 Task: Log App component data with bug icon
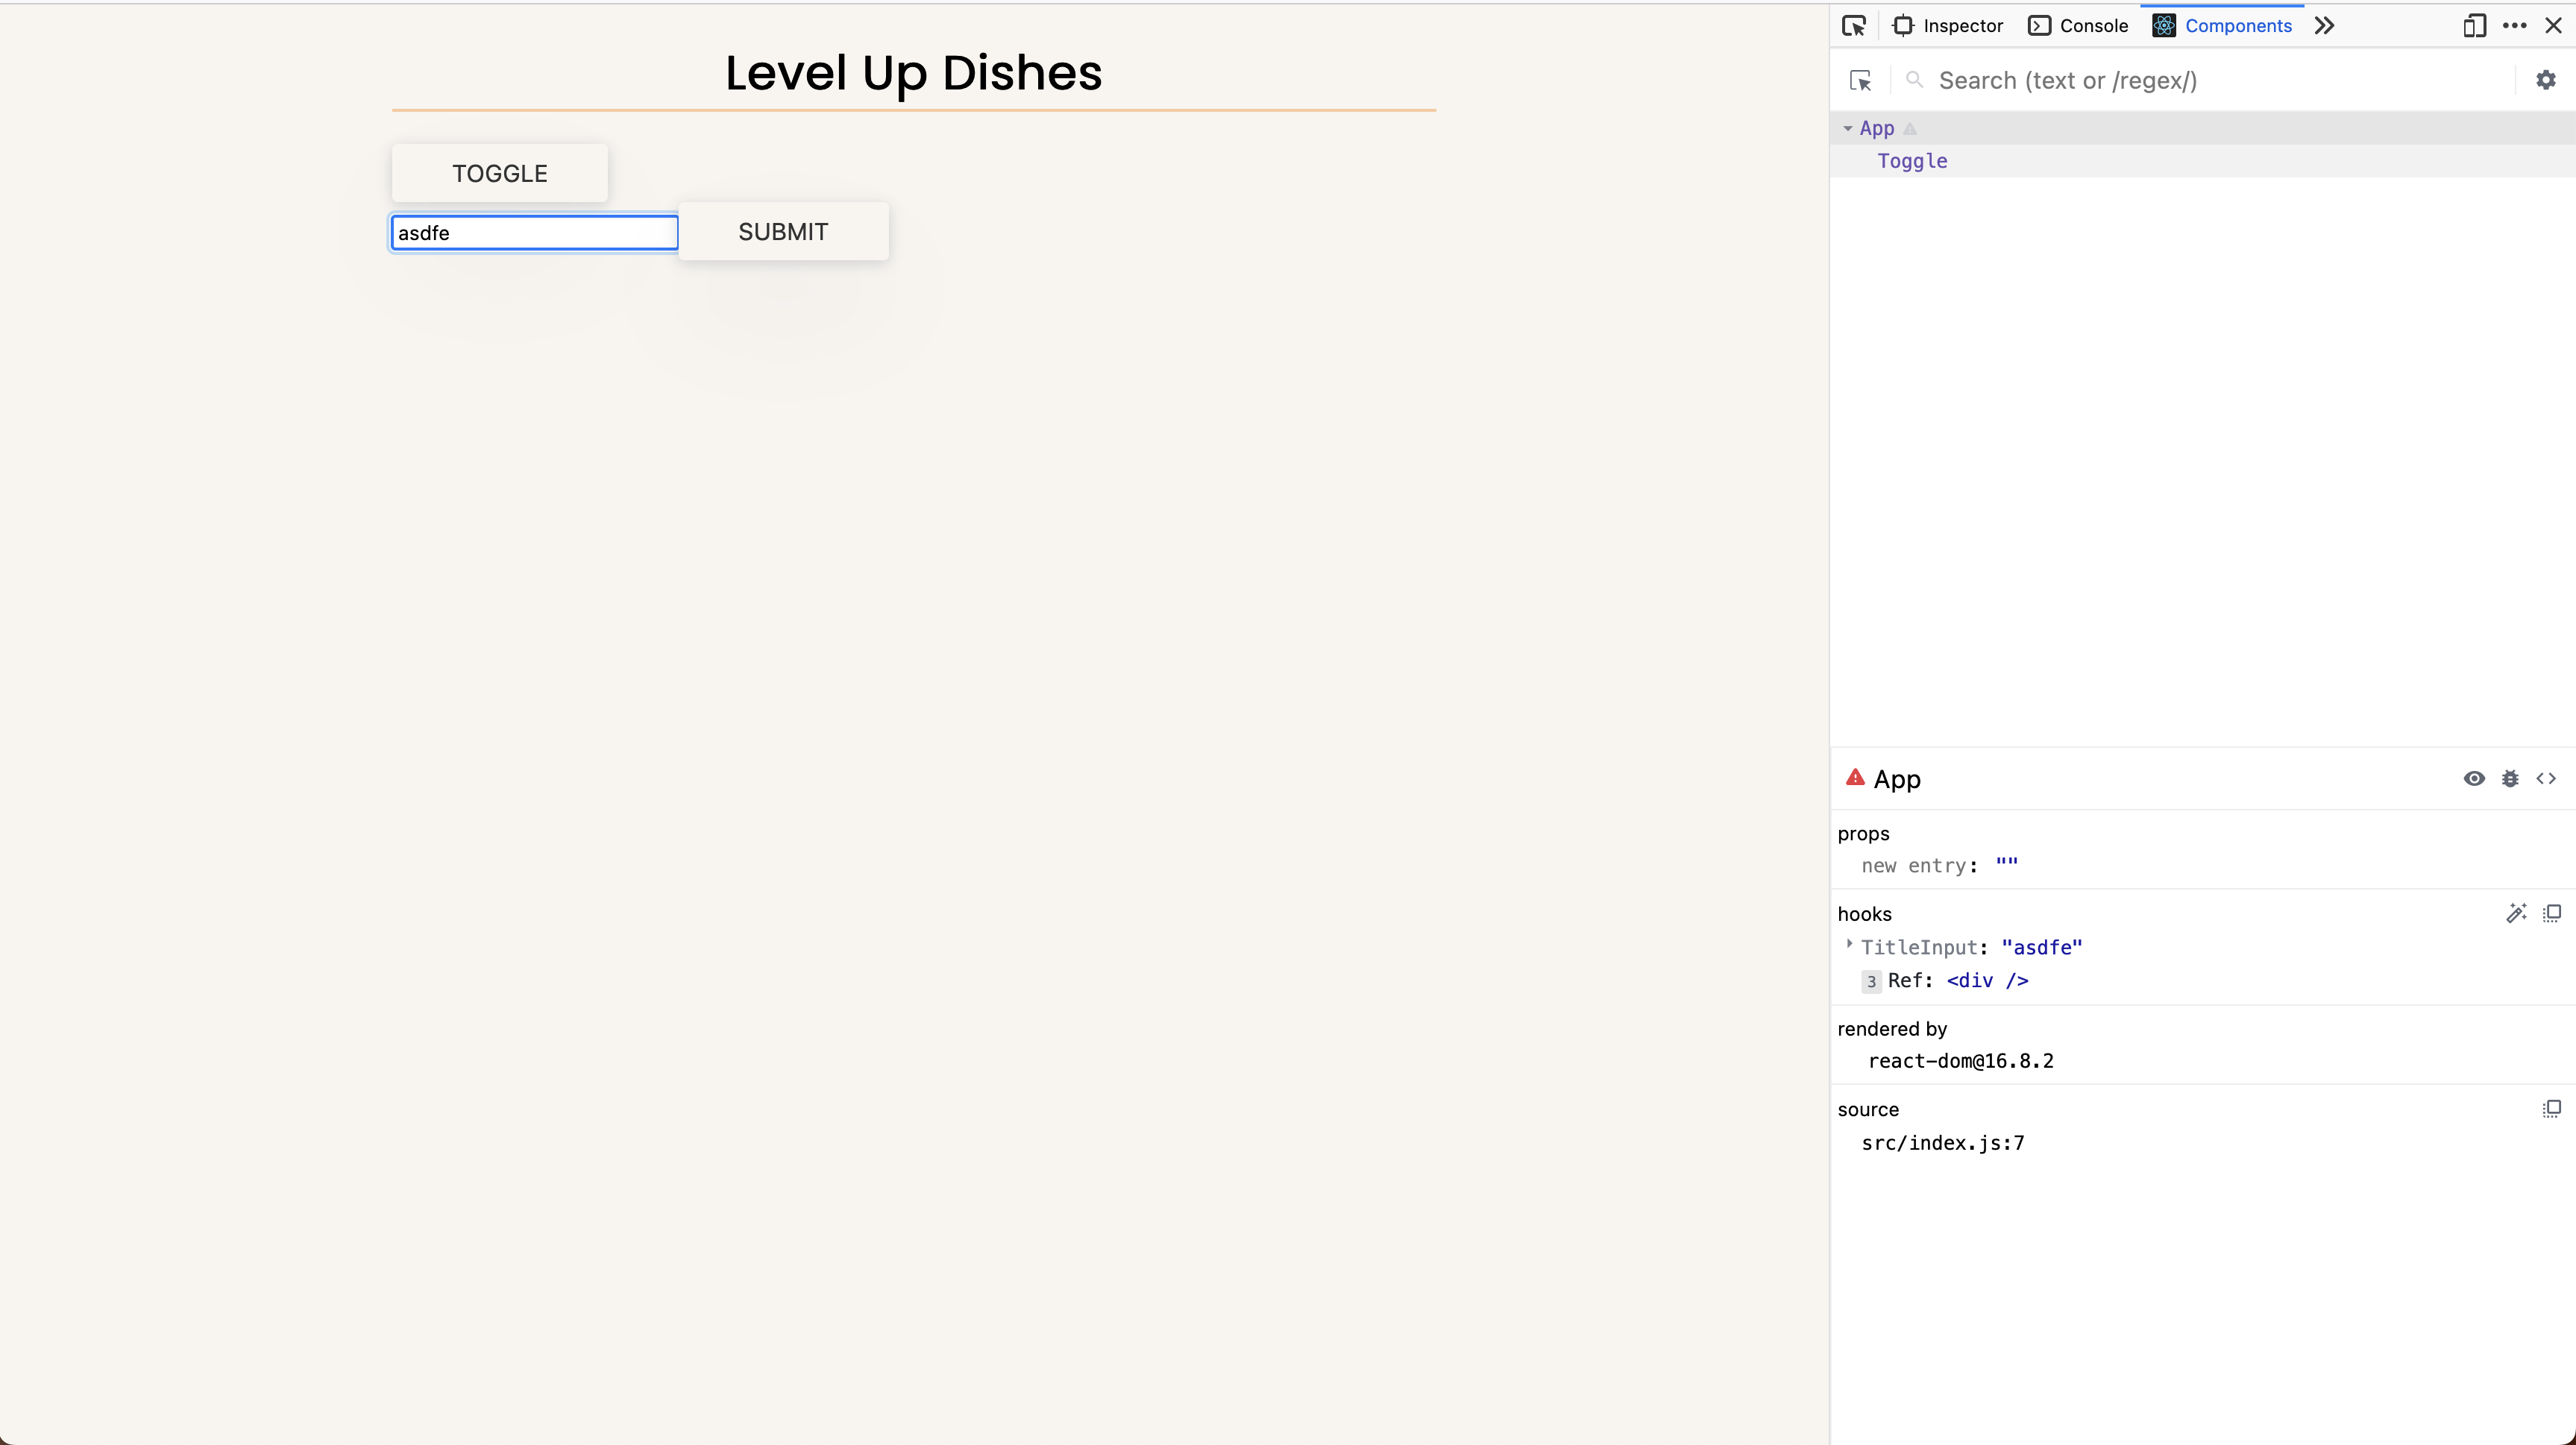2509,779
